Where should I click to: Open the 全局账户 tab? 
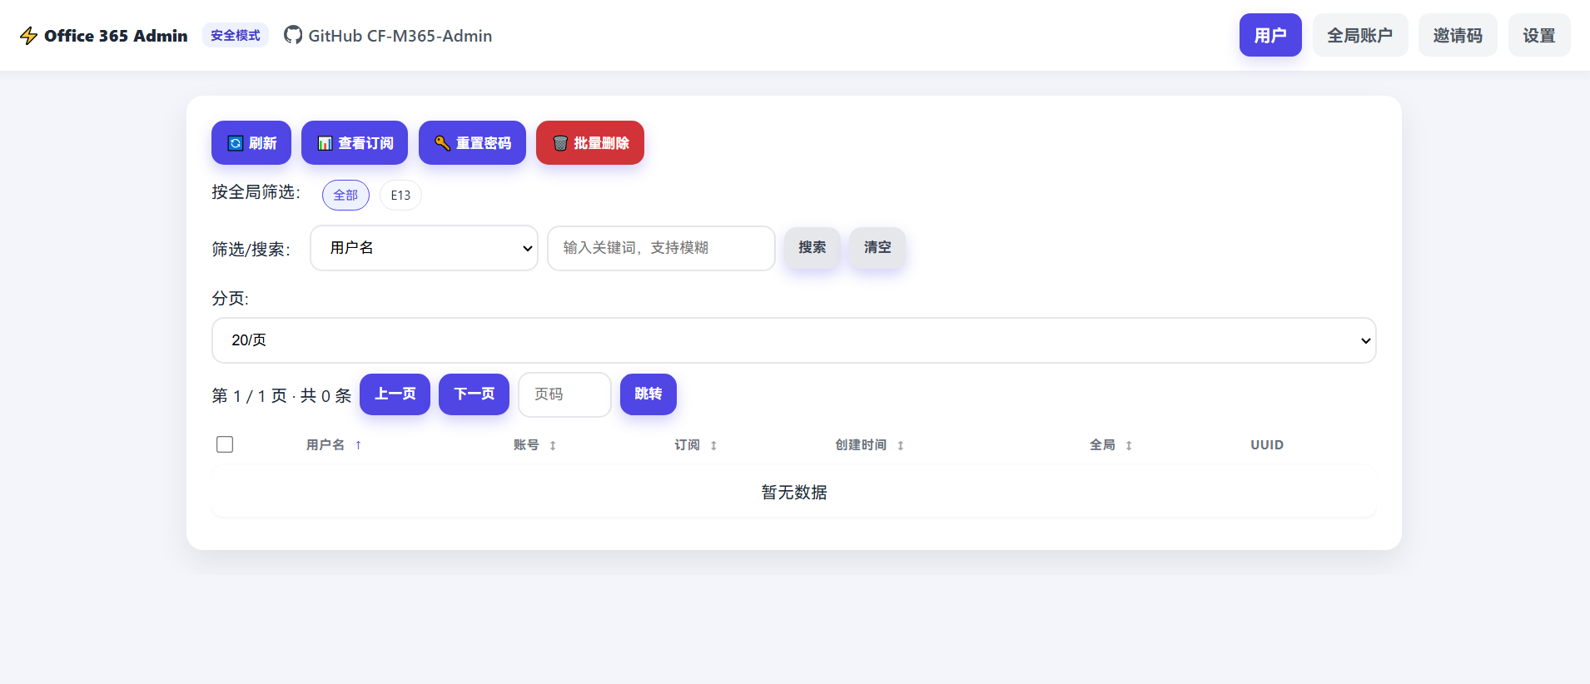[x=1360, y=35]
